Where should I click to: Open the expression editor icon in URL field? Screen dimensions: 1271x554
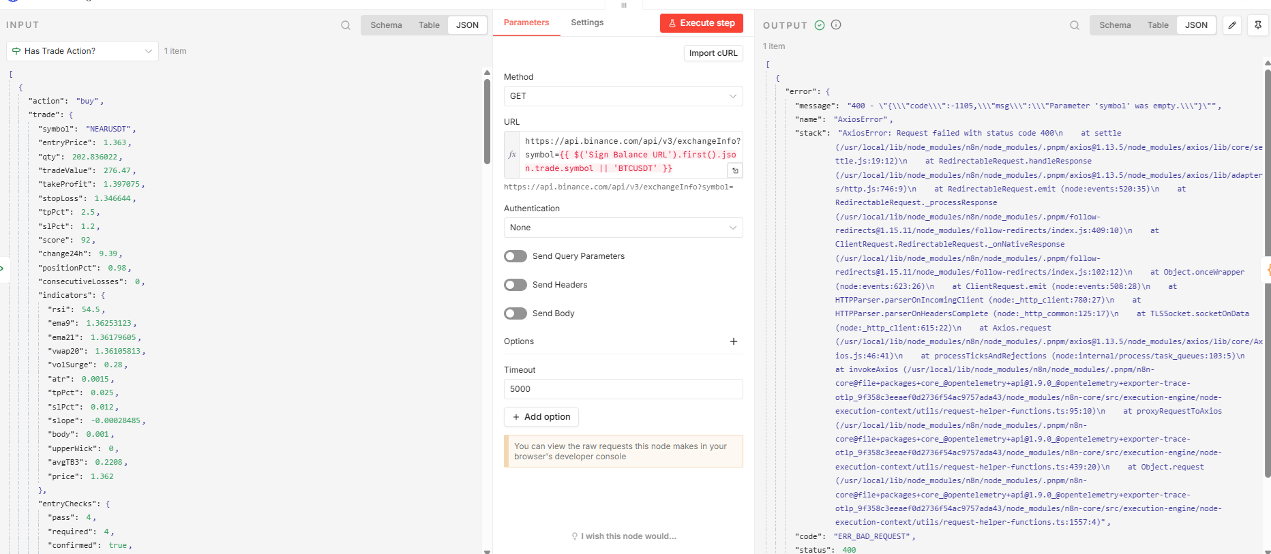pos(735,170)
